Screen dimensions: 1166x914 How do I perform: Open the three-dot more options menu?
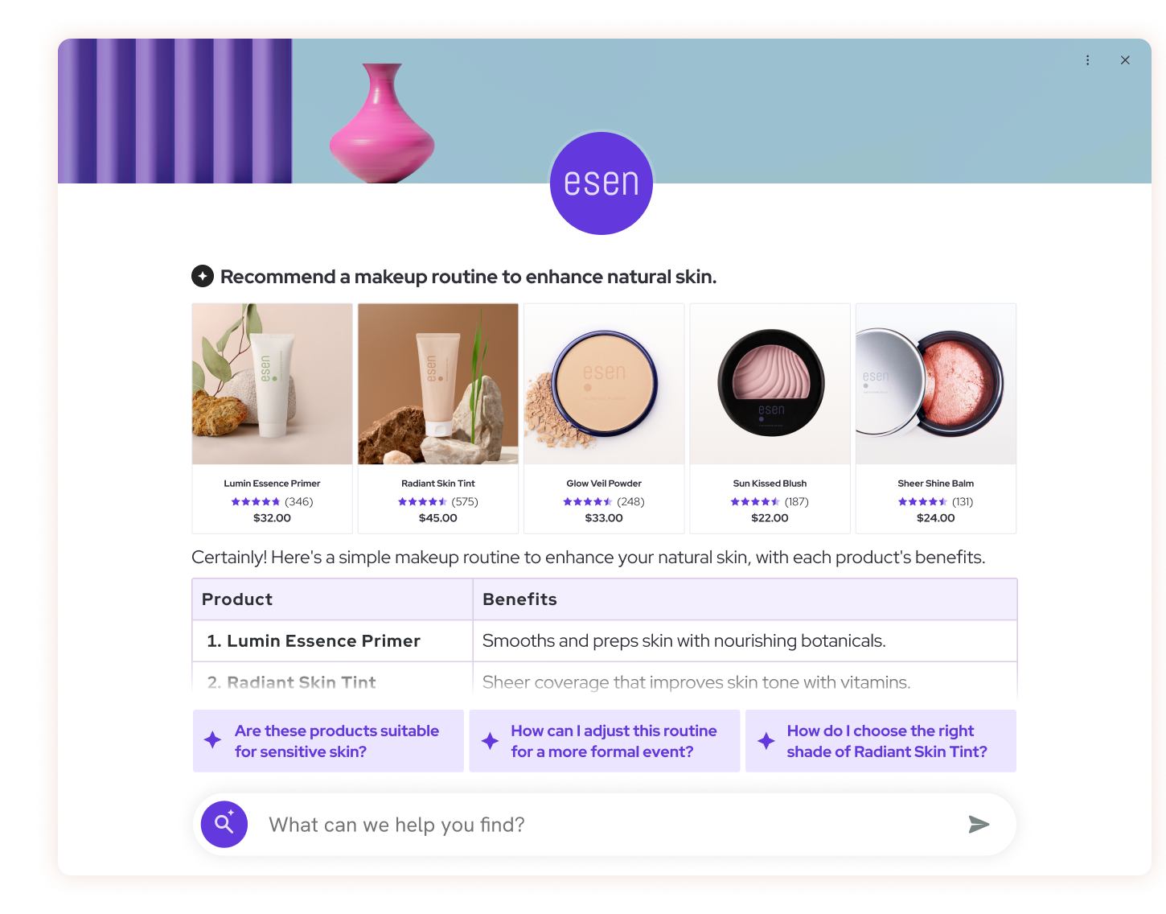[1087, 60]
